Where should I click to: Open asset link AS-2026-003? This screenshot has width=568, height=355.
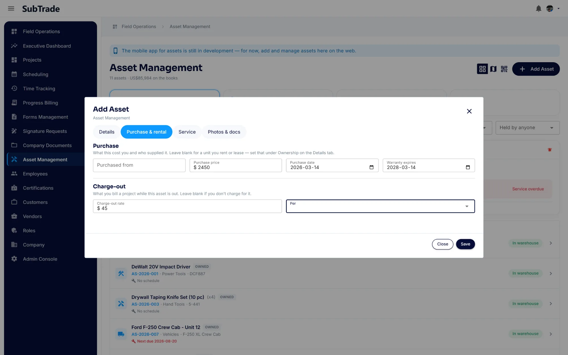[145, 304]
